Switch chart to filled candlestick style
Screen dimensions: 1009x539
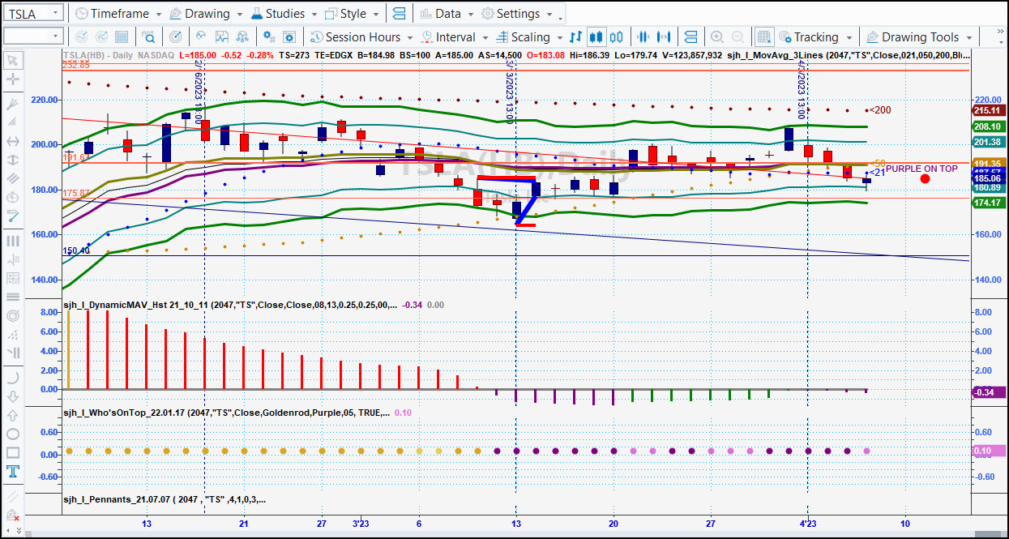point(596,36)
